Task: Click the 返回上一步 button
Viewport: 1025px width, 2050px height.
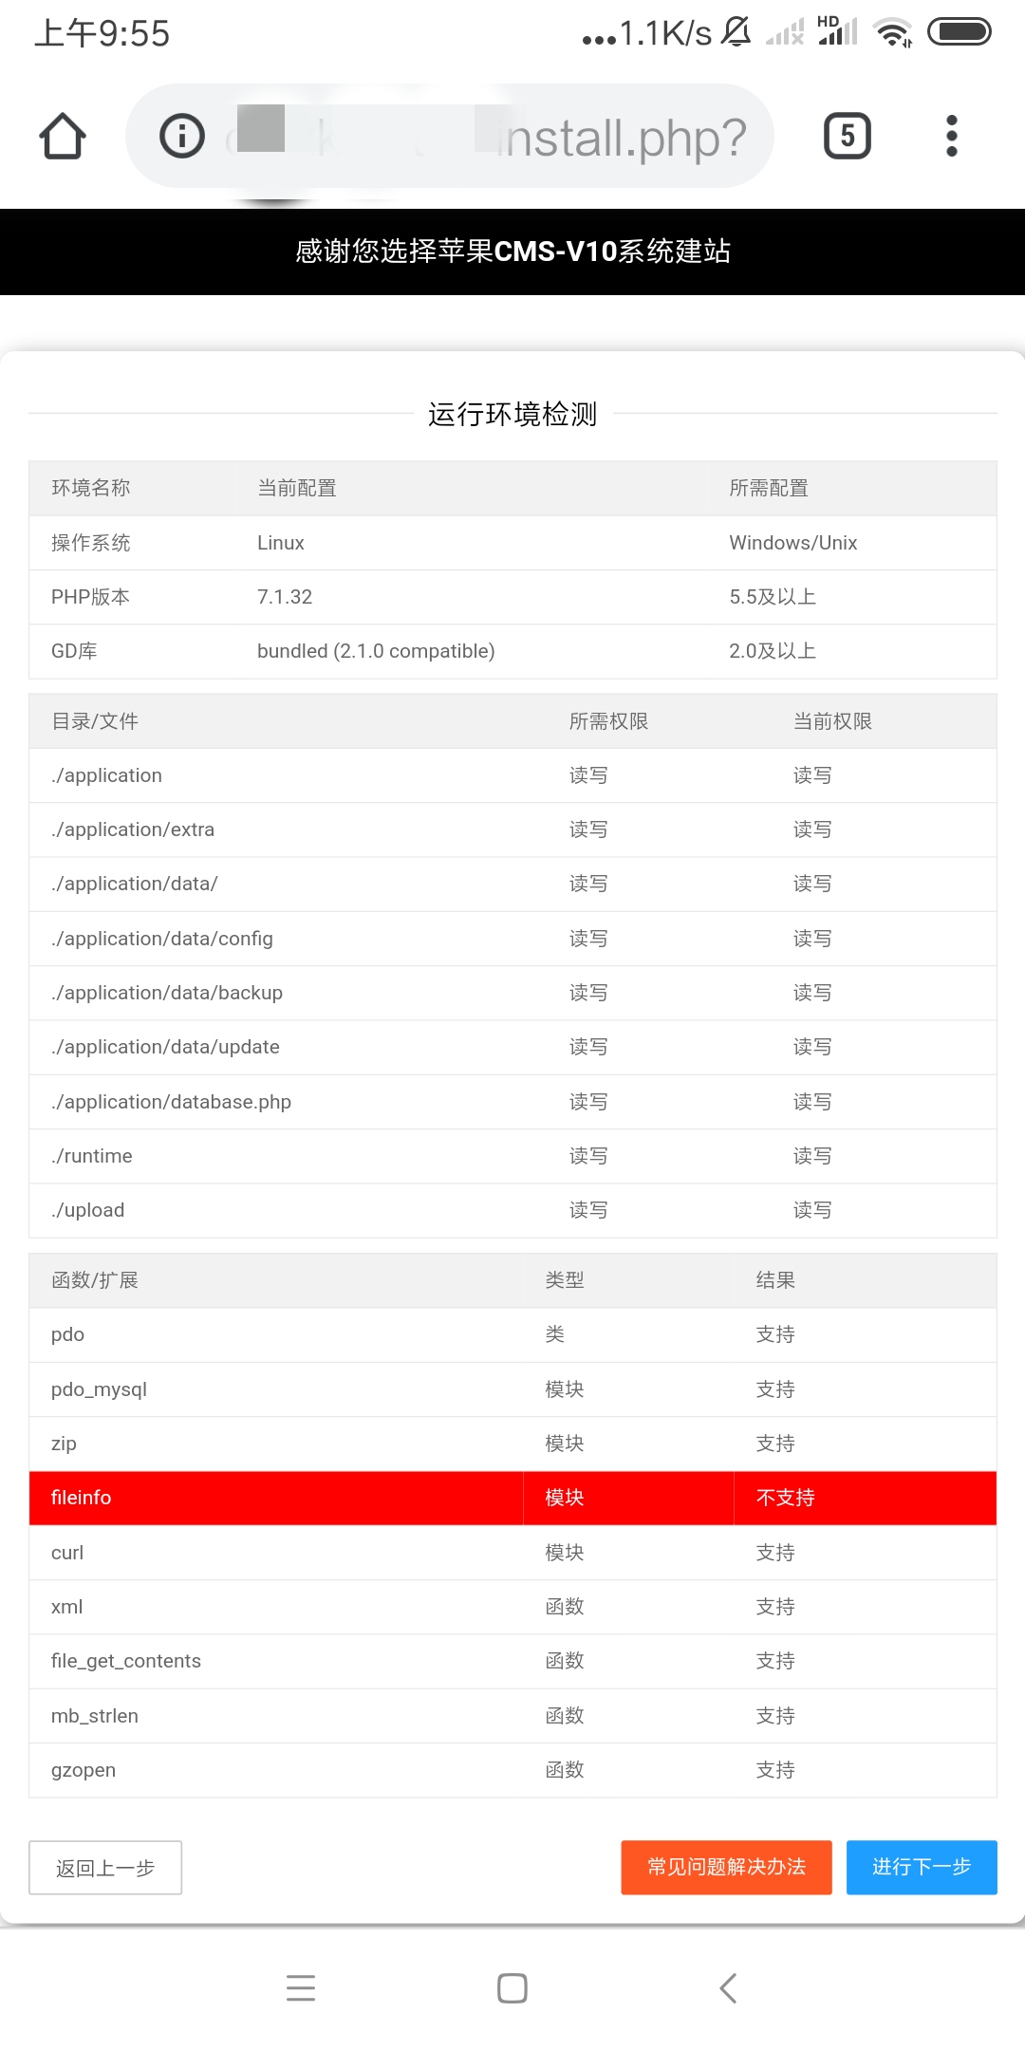Action: (x=105, y=1868)
